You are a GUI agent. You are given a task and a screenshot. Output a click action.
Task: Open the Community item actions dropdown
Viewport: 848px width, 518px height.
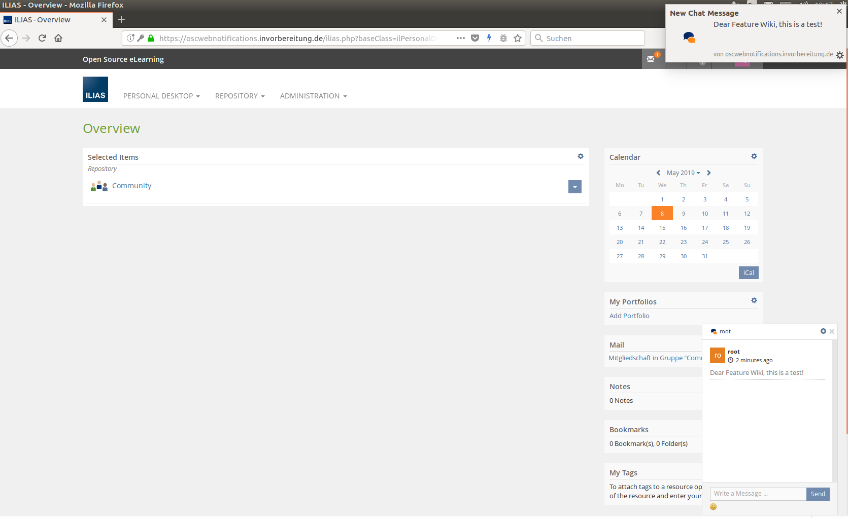(574, 187)
